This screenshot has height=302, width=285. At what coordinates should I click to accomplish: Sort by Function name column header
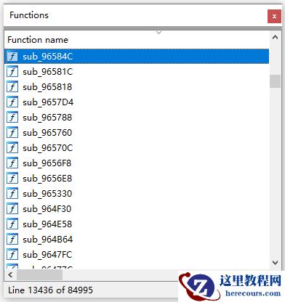point(38,40)
